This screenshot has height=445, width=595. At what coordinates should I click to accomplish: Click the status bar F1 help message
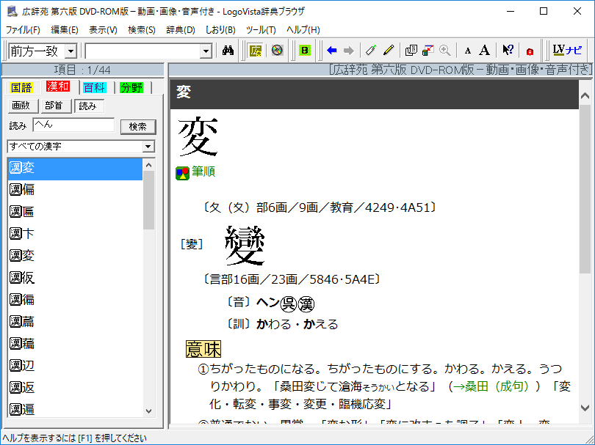click(x=74, y=438)
